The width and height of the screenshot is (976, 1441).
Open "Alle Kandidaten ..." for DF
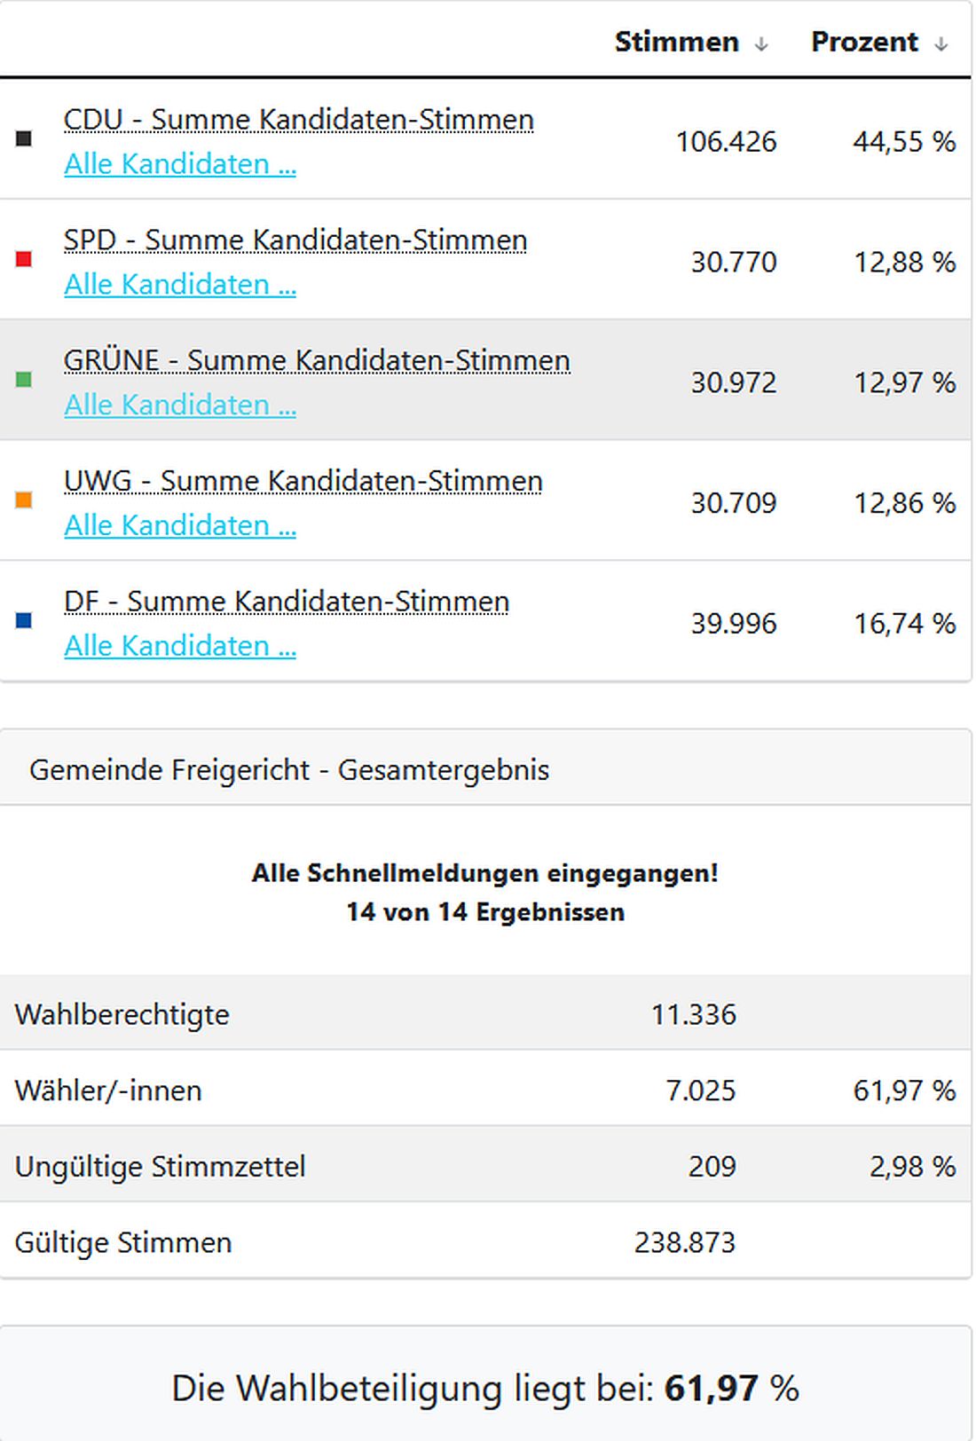pyautogui.click(x=179, y=645)
